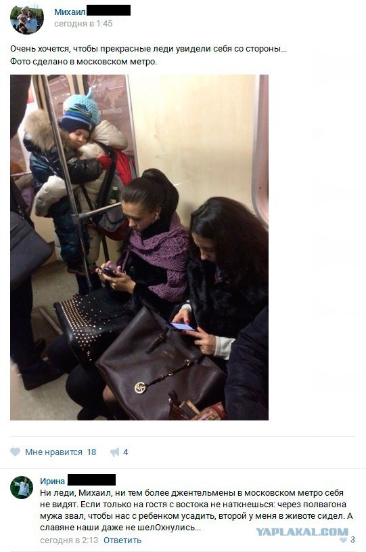Like the post with the heart icon
This screenshot has width=366, height=552.
pos(15,452)
